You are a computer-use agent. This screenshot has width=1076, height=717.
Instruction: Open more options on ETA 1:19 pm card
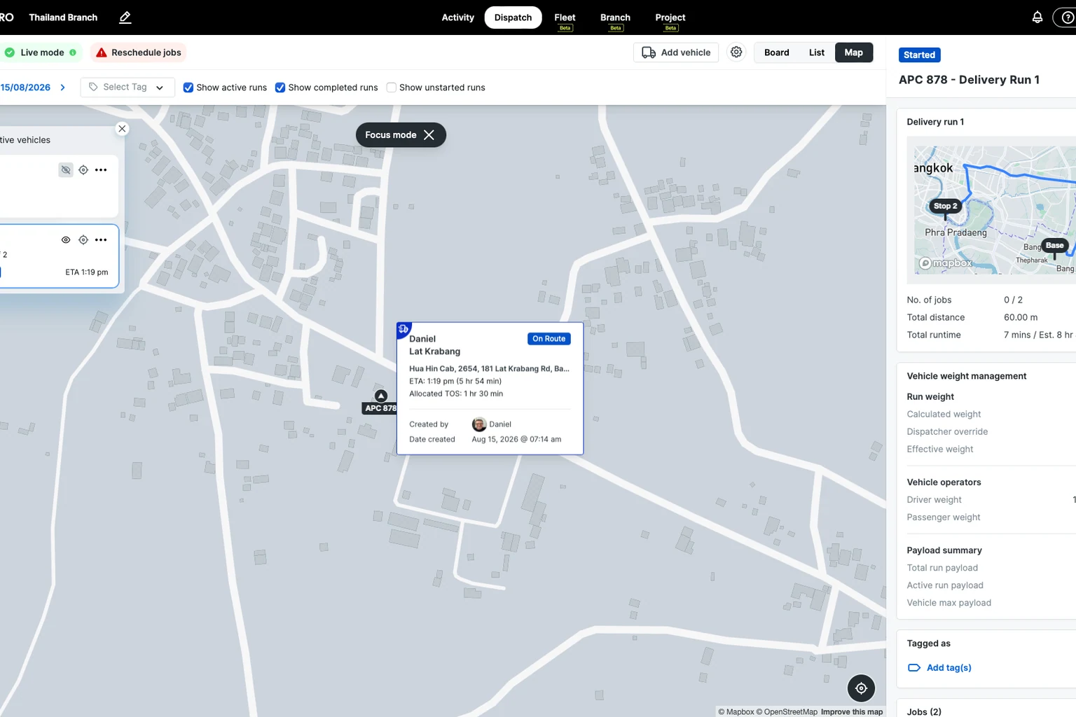click(x=101, y=240)
